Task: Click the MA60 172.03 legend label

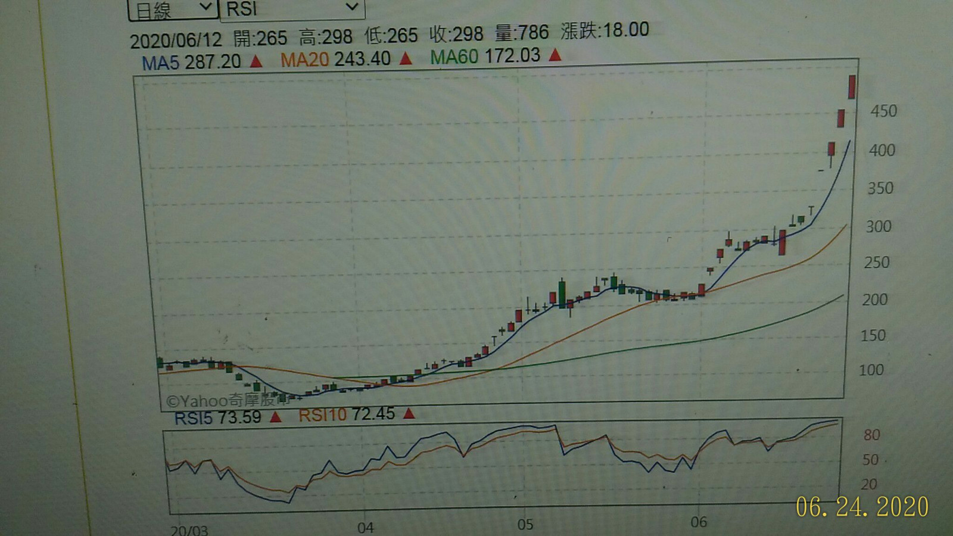Action: 485,57
